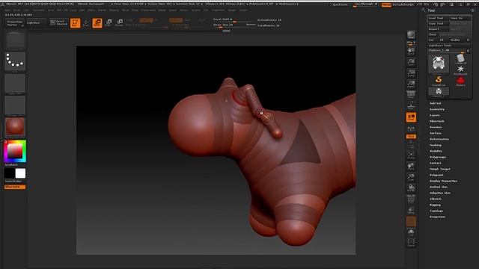Viewport: 479px width, 269px height.
Task: Click the BPR render icon
Action: (411, 35)
